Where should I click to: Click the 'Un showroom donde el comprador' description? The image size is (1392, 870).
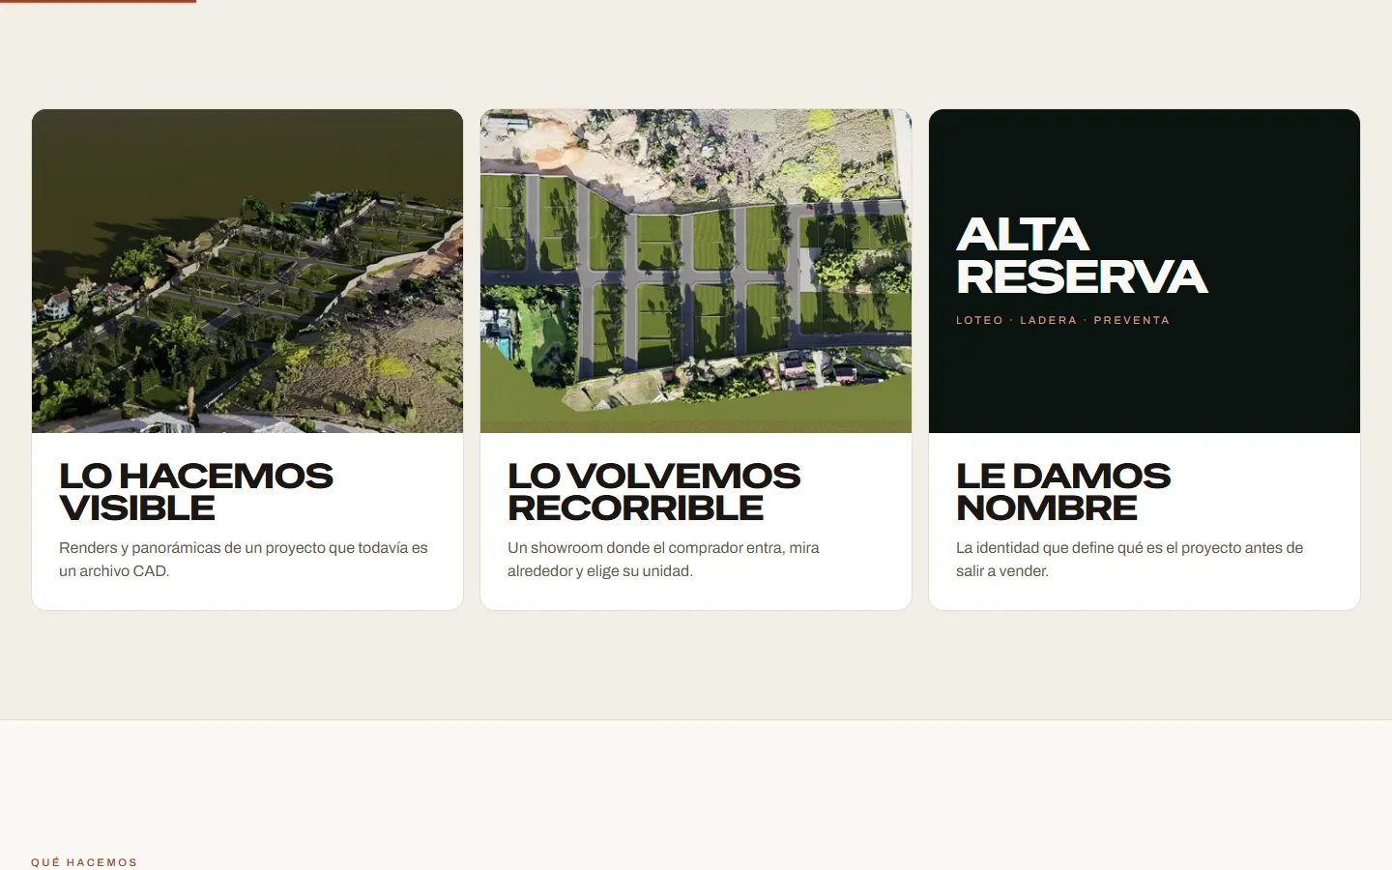(x=663, y=559)
